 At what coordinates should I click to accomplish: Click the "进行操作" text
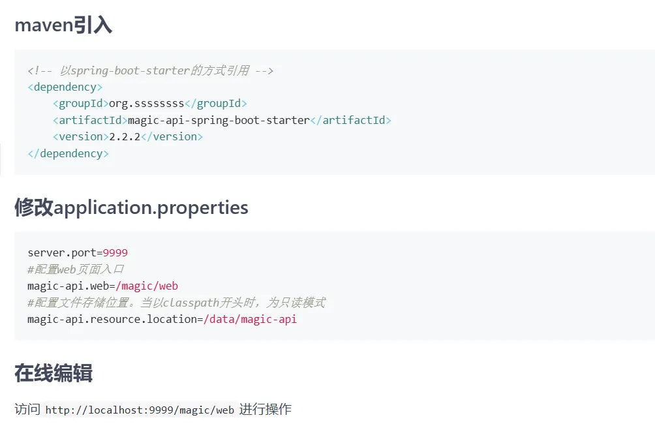[266, 410]
